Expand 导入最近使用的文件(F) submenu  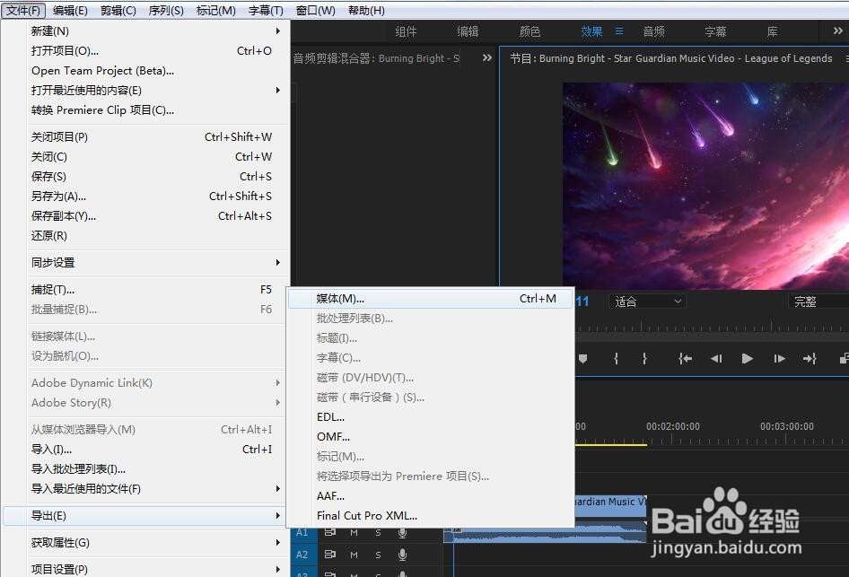(x=278, y=489)
